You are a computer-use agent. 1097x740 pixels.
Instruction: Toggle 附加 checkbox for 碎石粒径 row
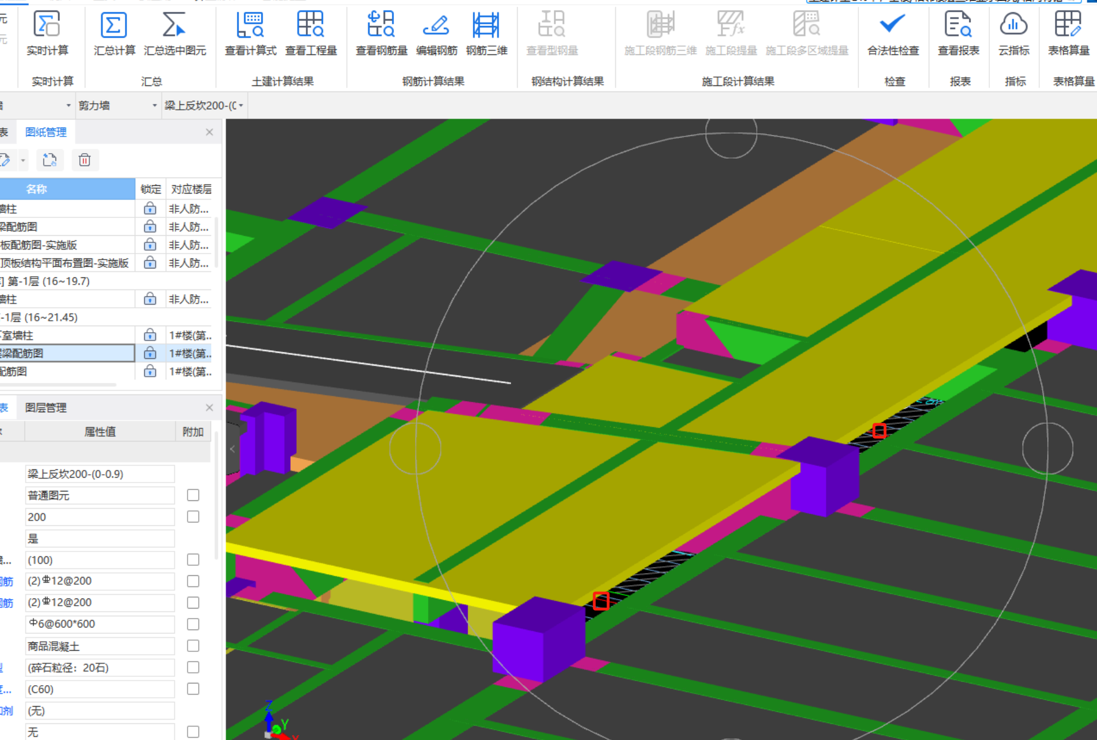193,667
